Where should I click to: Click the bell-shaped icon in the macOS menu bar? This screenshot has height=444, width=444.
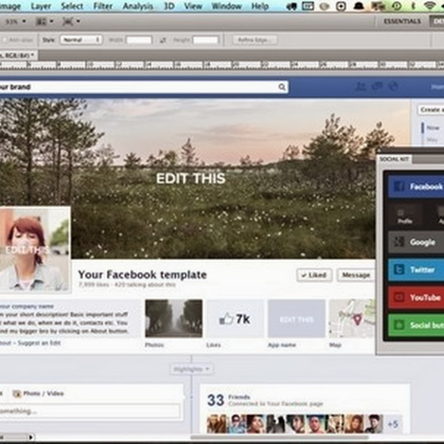(359, 6)
